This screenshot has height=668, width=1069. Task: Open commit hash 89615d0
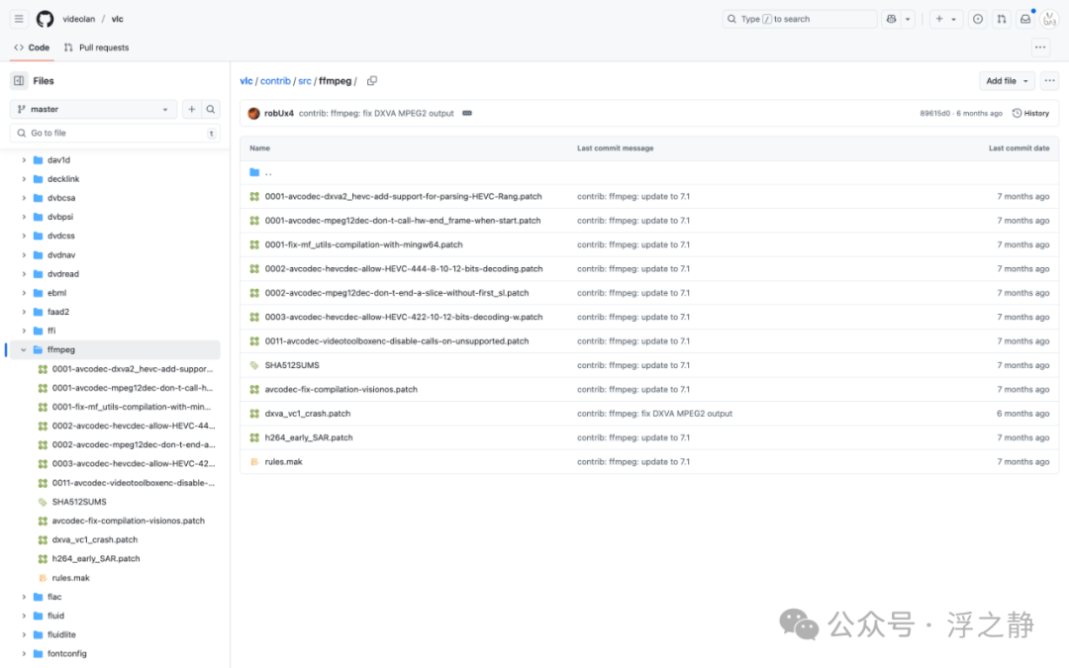934,113
